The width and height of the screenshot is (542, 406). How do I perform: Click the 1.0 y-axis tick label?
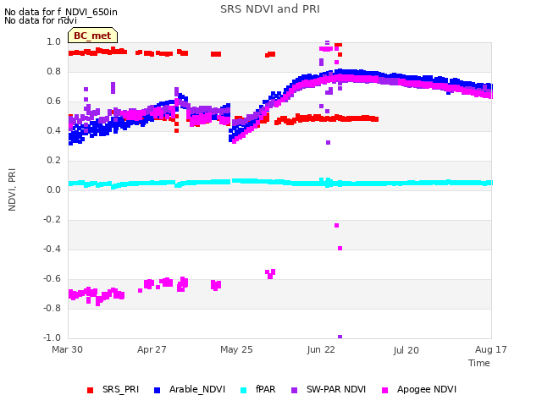pos(54,41)
